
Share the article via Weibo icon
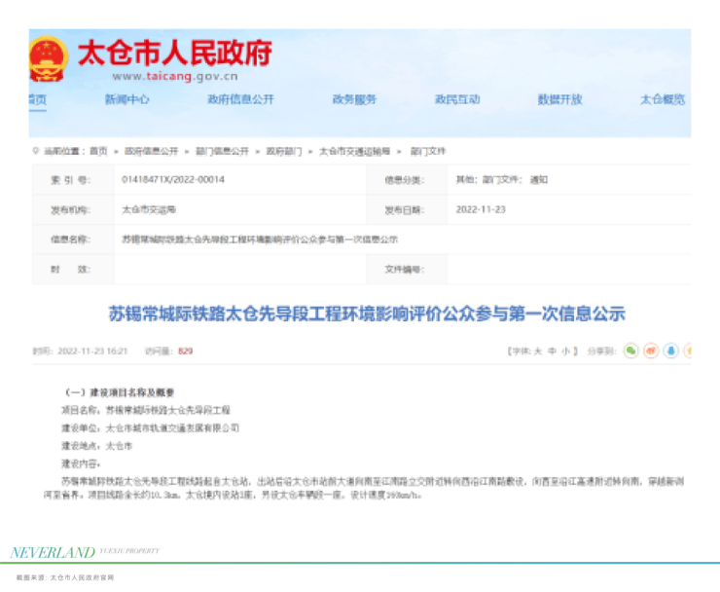point(651,351)
